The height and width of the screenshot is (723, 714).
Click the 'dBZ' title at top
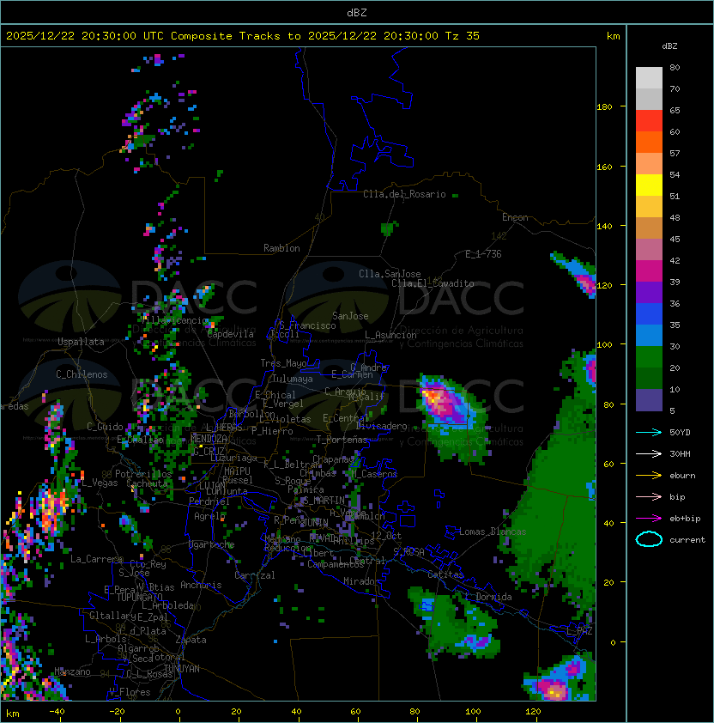(x=357, y=13)
